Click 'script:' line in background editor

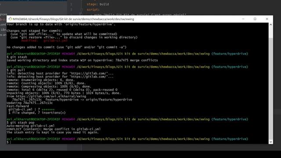[x=93, y=10]
